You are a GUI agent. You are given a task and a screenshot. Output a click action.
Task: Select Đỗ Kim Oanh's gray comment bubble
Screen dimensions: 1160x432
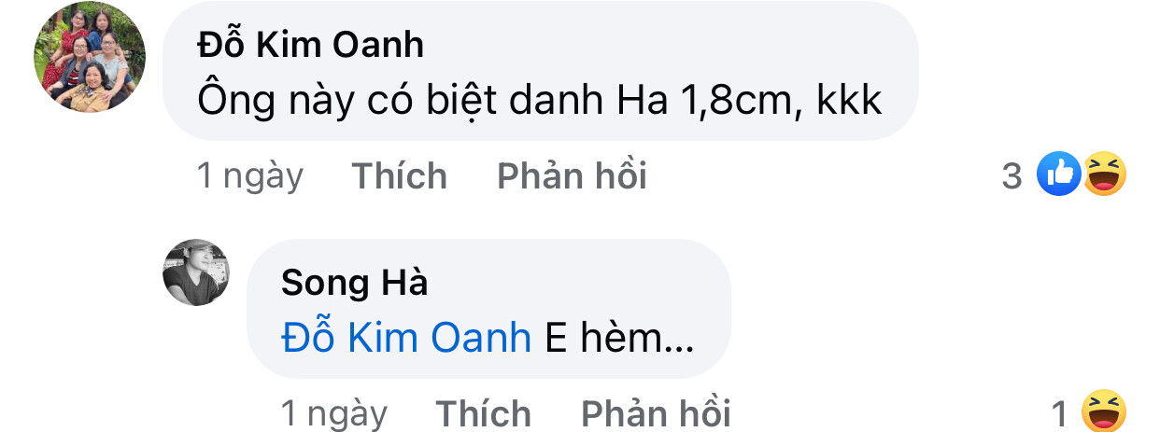[541, 72]
